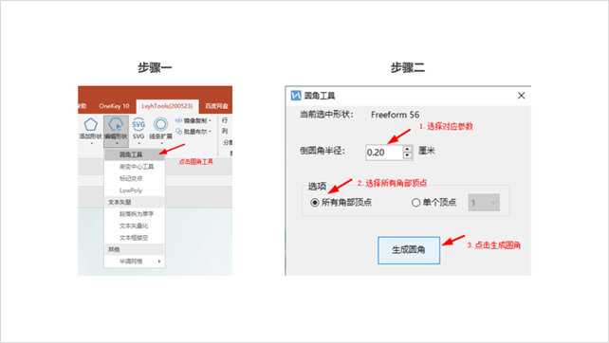The width and height of the screenshot is (609, 343).
Task: Expand the 半调网格 submenu arrow
Action: point(159,262)
